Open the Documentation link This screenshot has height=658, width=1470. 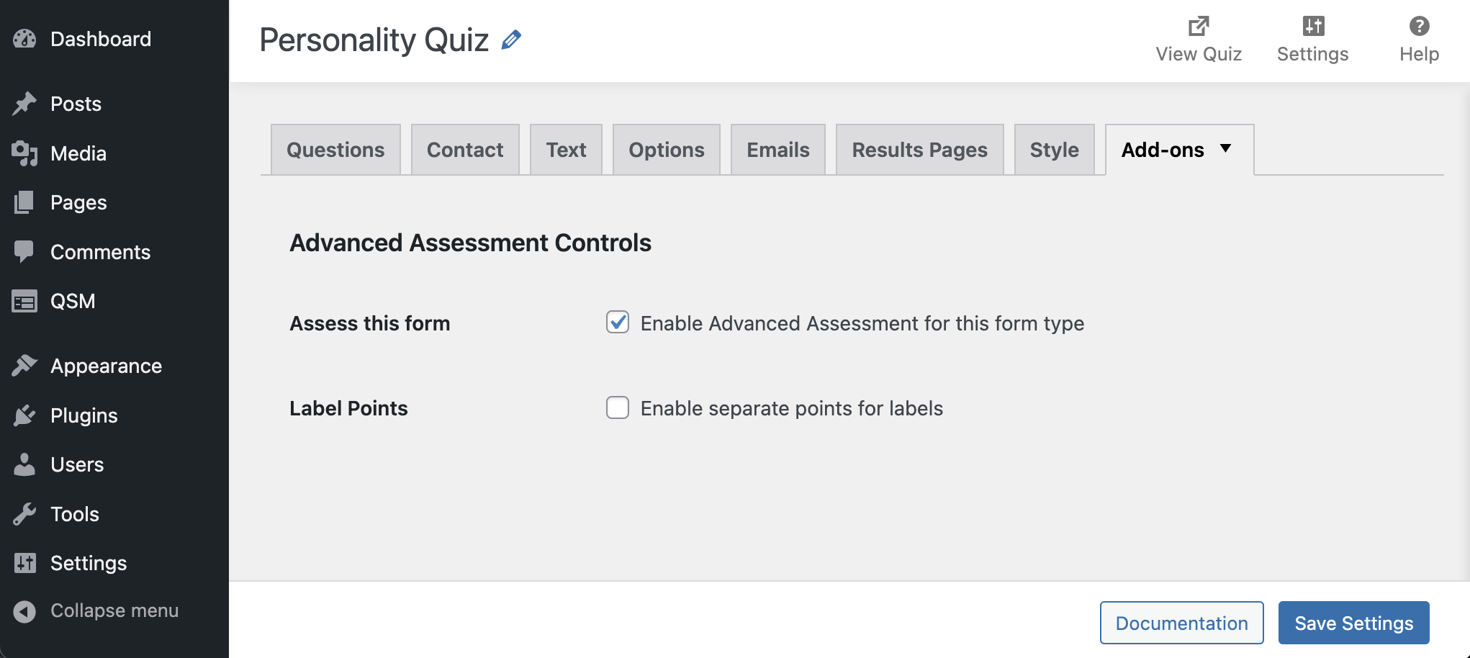point(1181,622)
